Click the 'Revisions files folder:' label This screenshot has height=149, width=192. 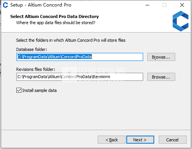(35, 69)
